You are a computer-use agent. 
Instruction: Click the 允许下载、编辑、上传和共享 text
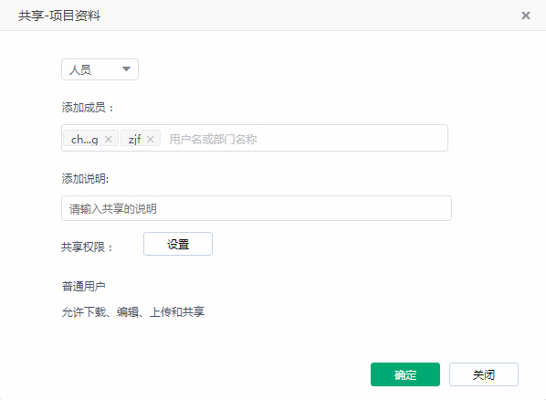(133, 311)
